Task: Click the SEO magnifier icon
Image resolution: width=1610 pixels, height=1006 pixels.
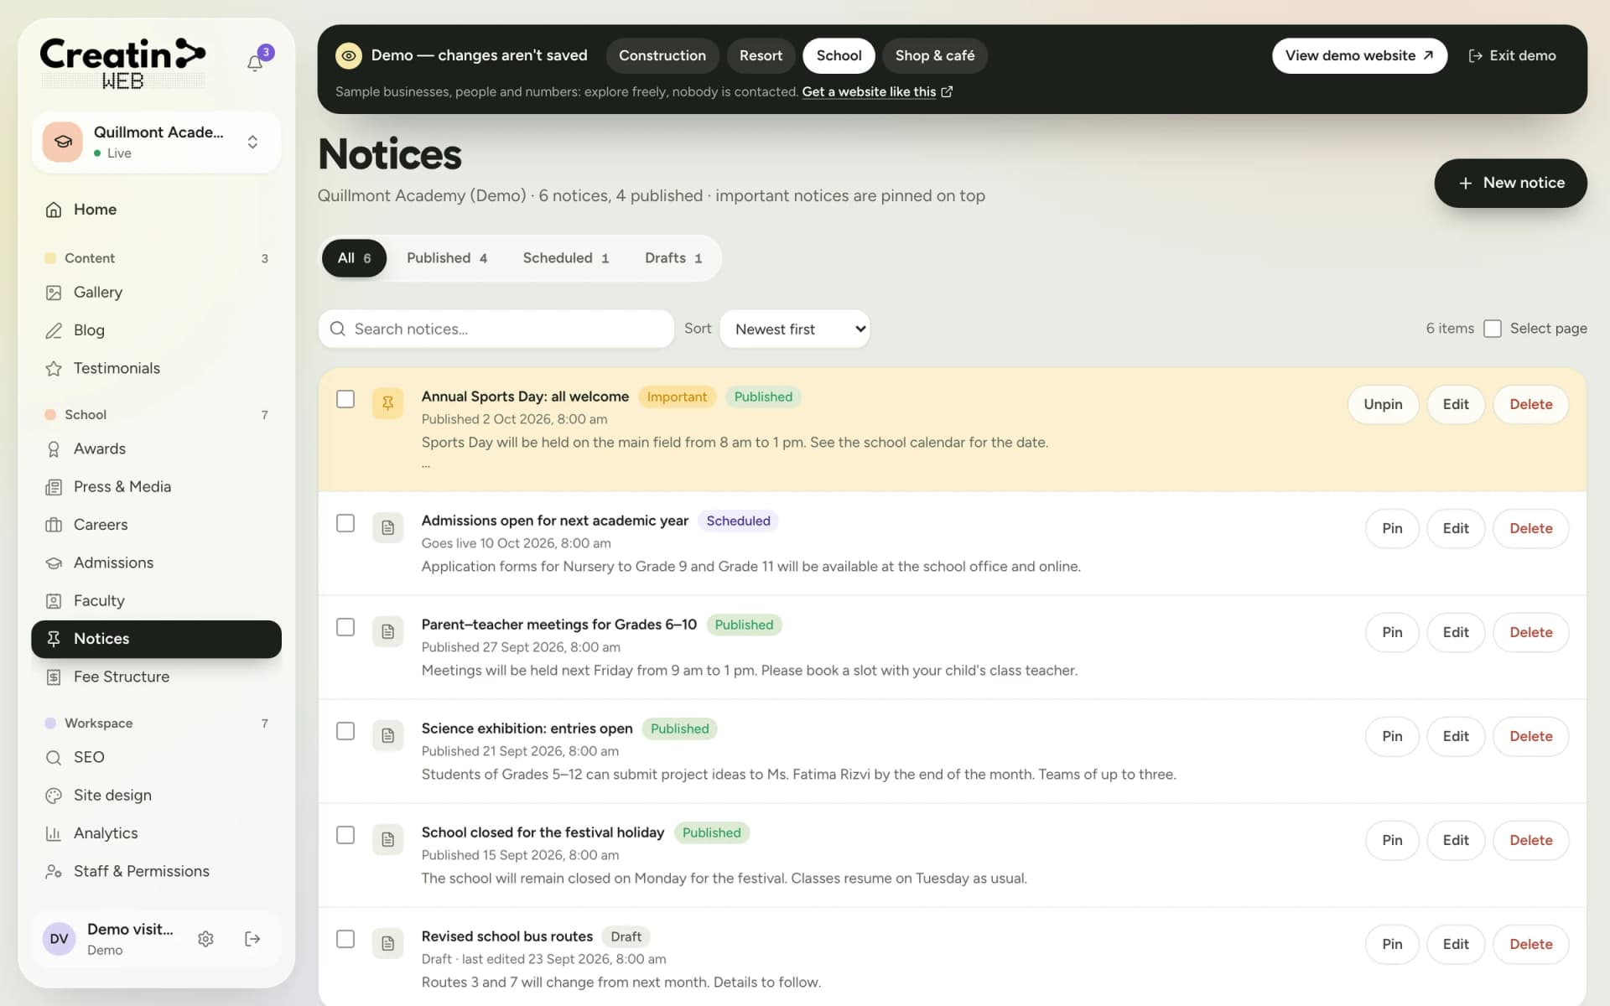Action: click(54, 758)
